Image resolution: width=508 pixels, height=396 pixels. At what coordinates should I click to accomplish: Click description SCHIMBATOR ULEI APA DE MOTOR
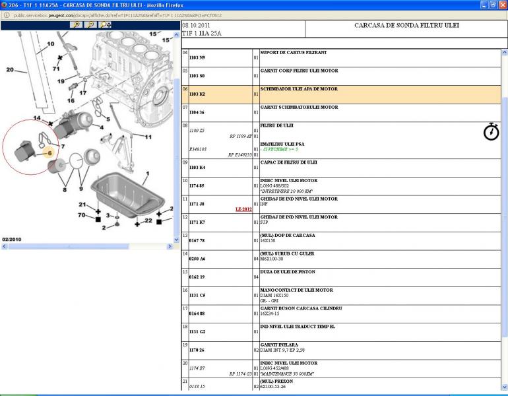pyautogui.click(x=299, y=89)
